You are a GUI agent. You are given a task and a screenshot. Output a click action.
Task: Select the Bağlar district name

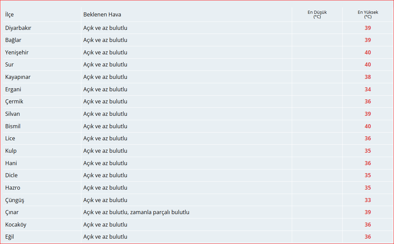(13, 40)
